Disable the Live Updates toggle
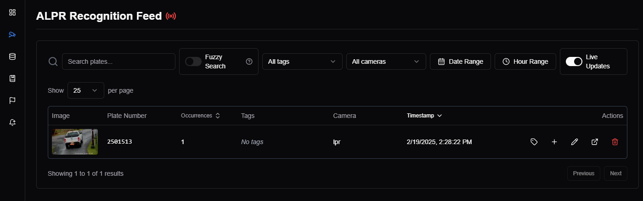The height and width of the screenshot is (201, 643). click(574, 61)
